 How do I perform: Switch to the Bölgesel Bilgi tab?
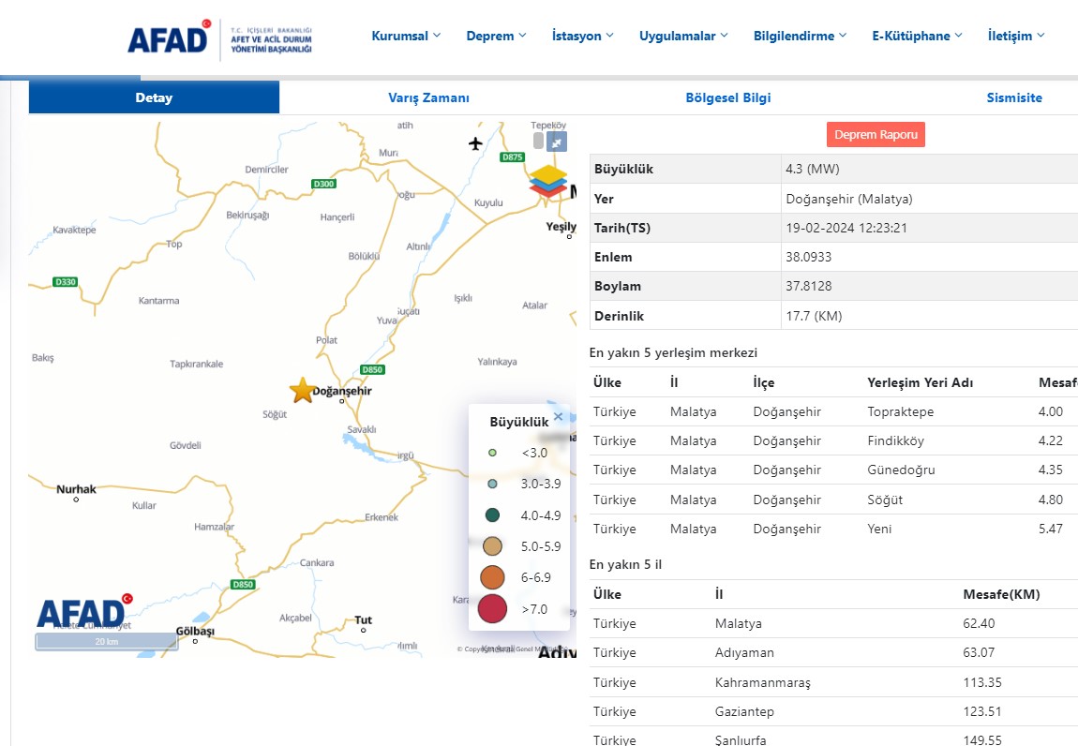728,97
